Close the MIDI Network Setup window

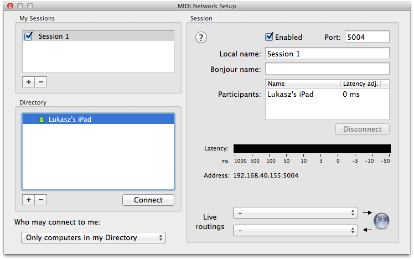coord(11,6)
